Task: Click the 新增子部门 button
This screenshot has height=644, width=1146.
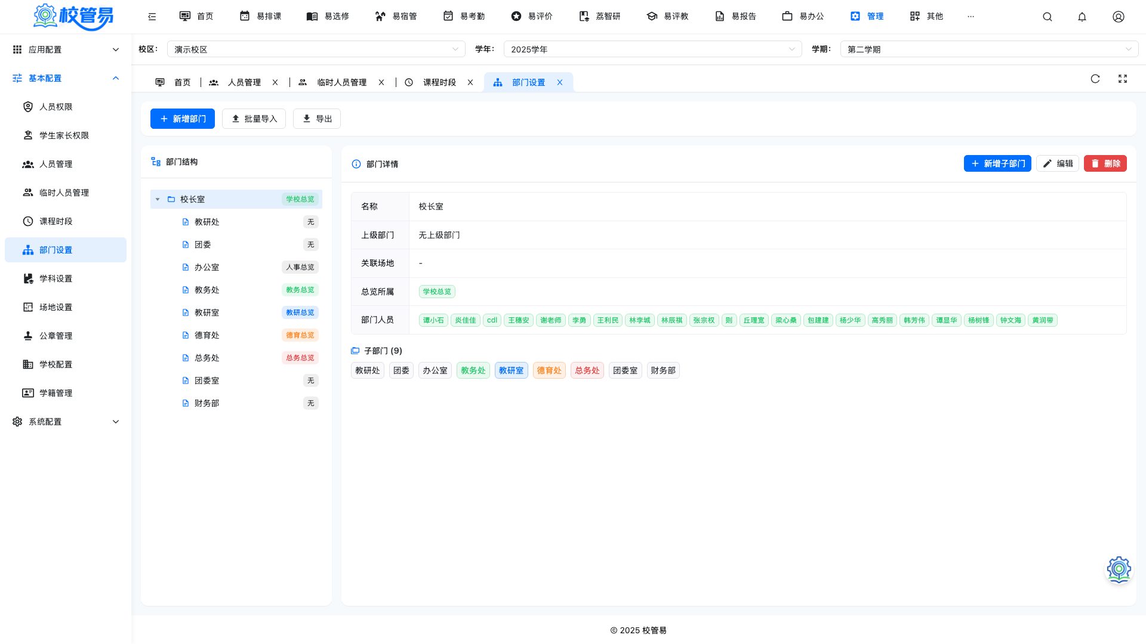Action: (x=997, y=163)
